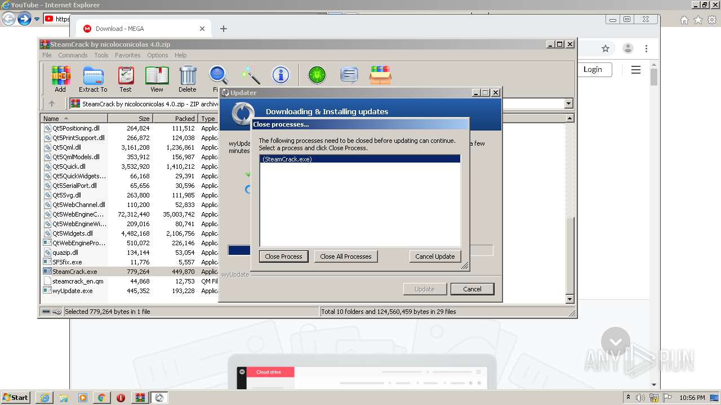Image resolution: width=721 pixels, height=405 pixels.
Task: Select wyUpdate.exe in the archive list
Action: (72, 291)
